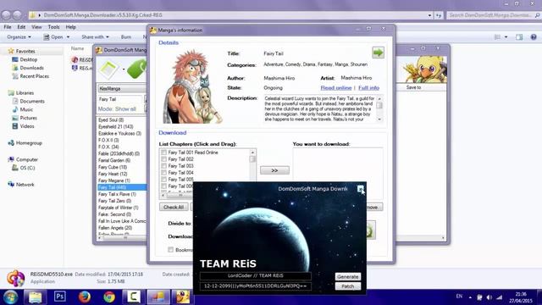This screenshot has width=542, height=305.
Task: Open the Edit menu
Action: coord(21,27)
